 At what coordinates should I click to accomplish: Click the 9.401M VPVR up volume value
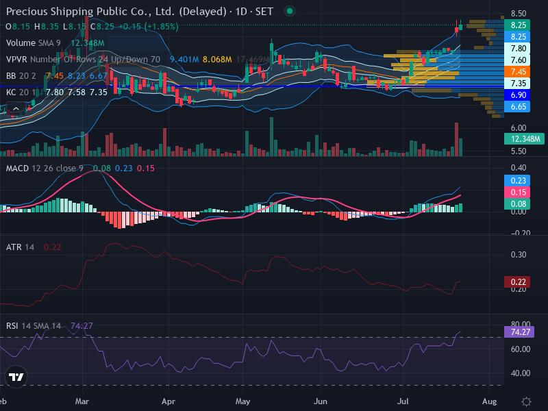click(x=184, y=60)
